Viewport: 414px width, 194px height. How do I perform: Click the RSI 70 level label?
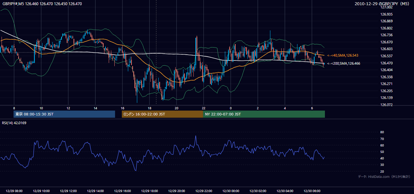(382, 139)
